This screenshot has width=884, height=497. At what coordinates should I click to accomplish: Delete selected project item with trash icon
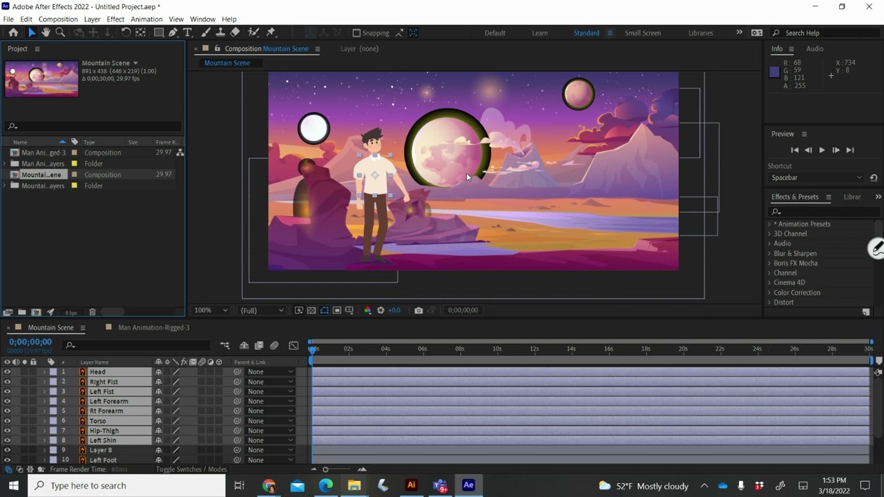click(93, 313)
